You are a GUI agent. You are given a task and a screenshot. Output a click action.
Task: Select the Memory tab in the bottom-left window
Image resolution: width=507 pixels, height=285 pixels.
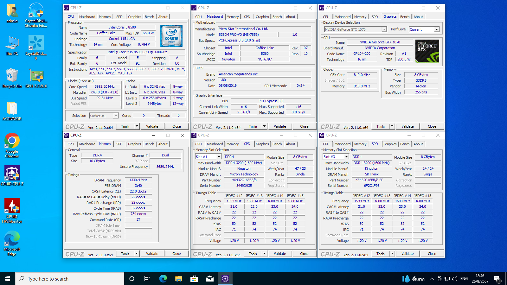[105, 144]
